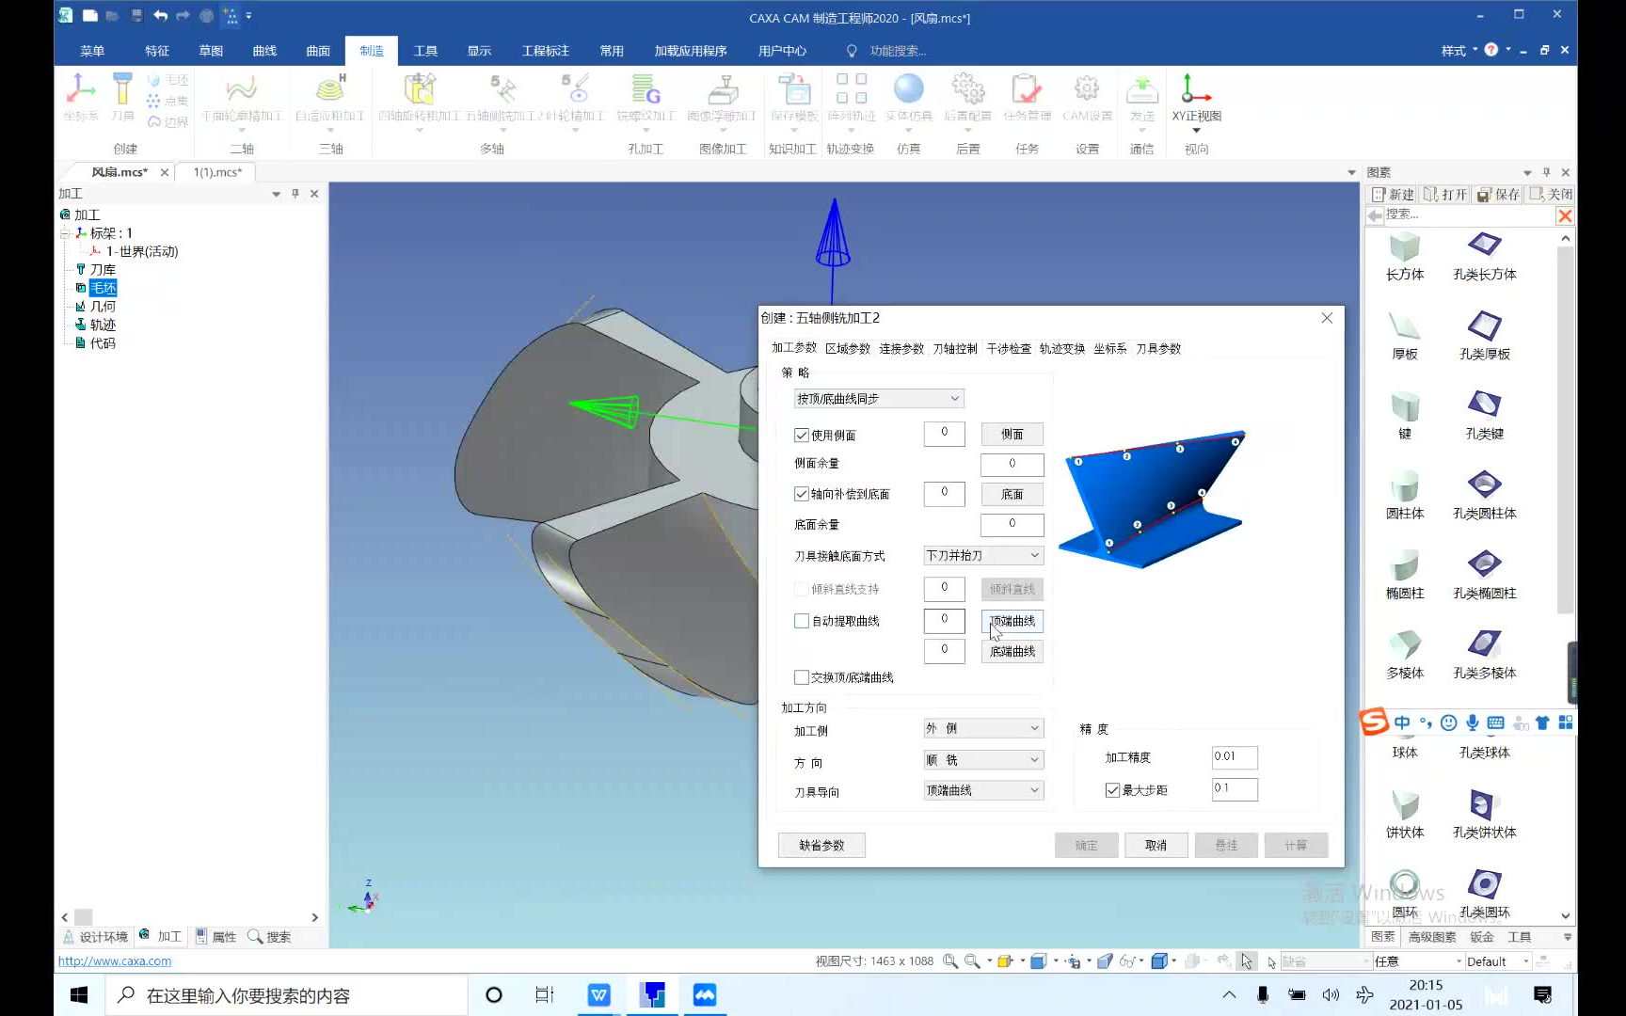The image size is (1626, 1016).
Task: Click the 新建 icon in 图素 panel
Action: coord(1394,195)
